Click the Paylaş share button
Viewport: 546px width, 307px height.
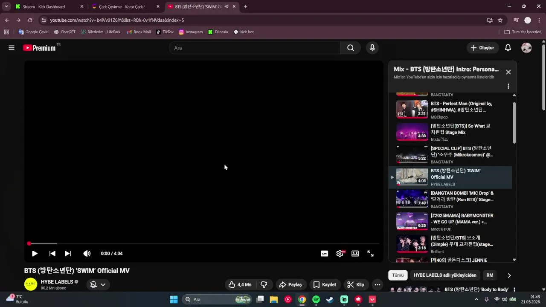point(290,284)
